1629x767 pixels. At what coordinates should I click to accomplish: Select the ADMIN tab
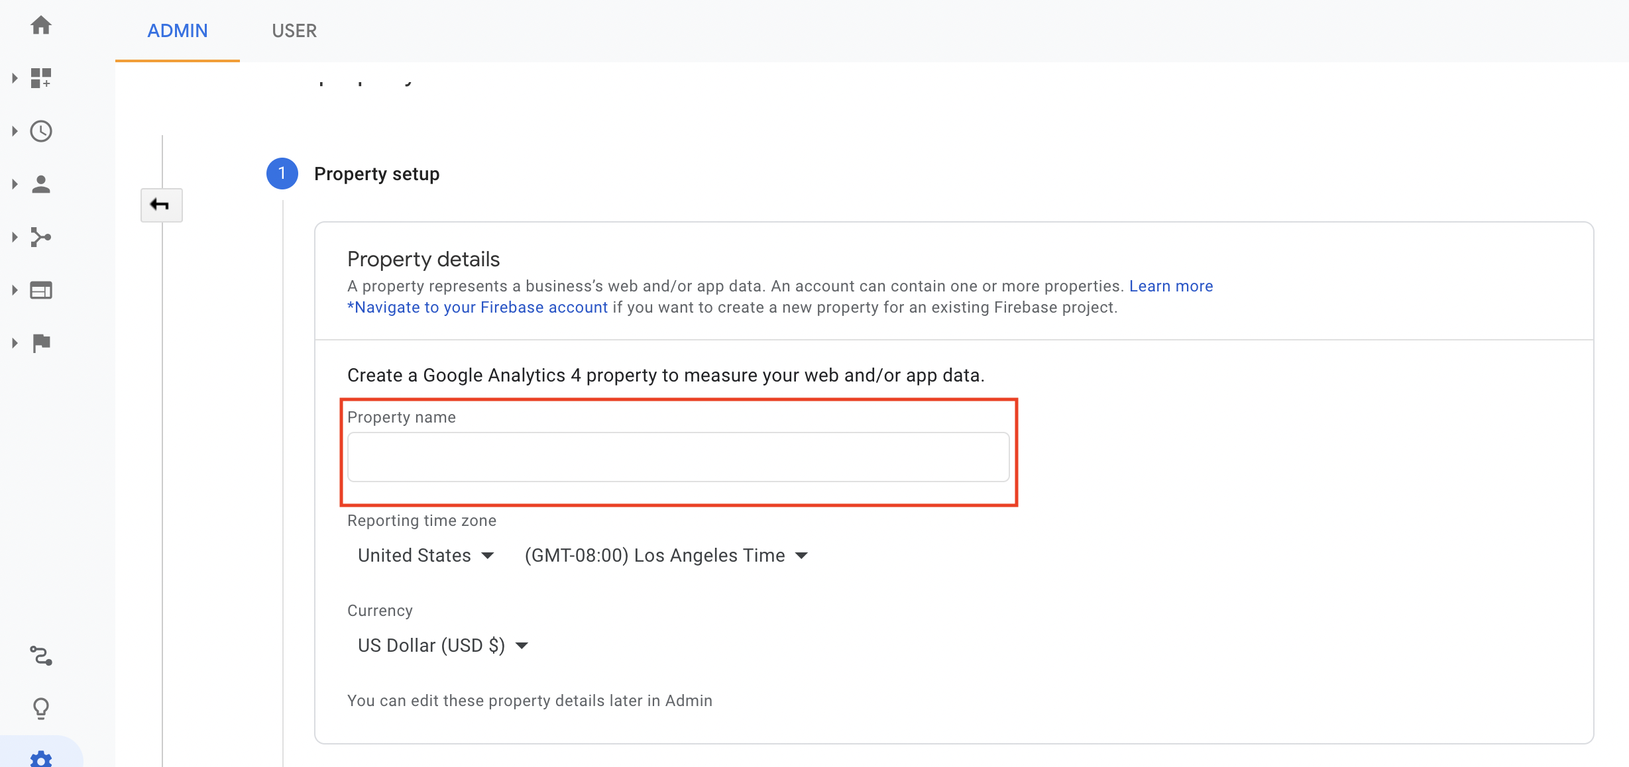pyautogui.click(x=178, y=30)
